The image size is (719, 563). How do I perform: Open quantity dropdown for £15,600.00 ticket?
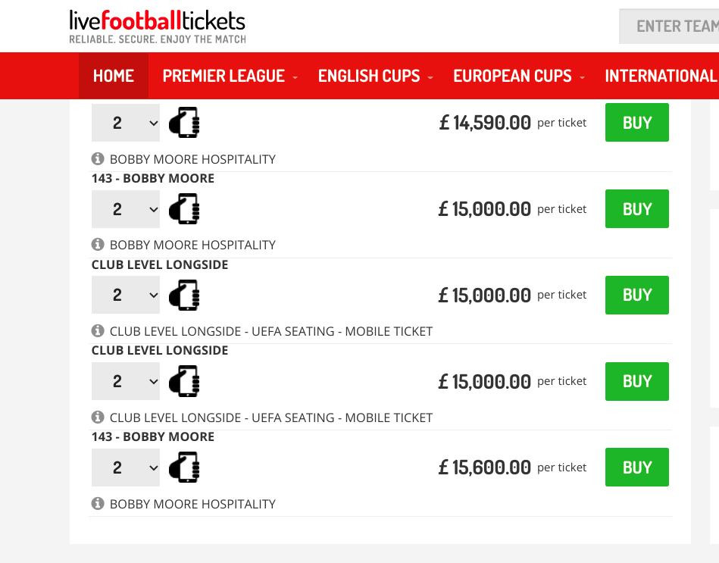tap(126, 468)
